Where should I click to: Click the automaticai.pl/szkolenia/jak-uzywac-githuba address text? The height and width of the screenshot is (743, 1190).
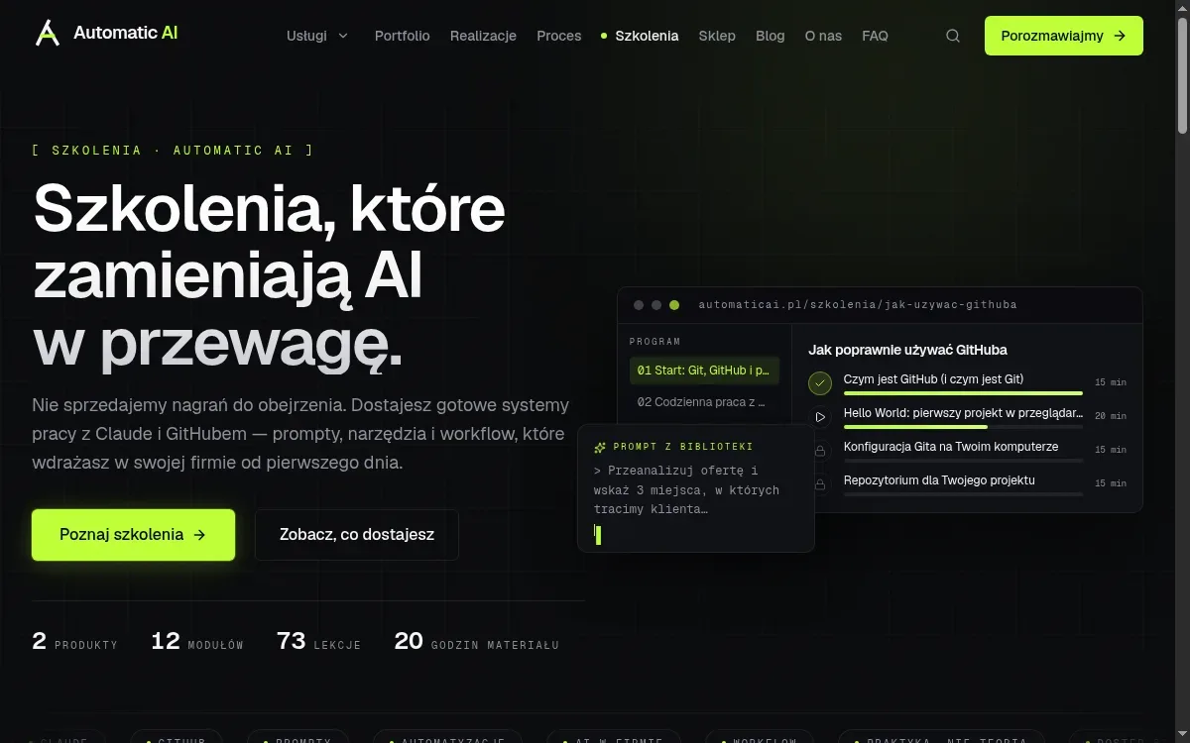(x=858, y=305)
